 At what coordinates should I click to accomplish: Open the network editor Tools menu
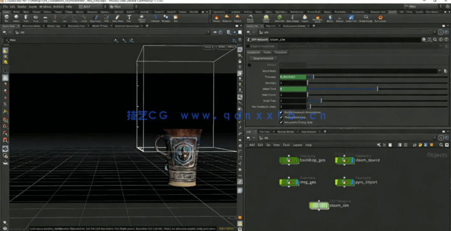pyautogui.click(x=286, y=145)
